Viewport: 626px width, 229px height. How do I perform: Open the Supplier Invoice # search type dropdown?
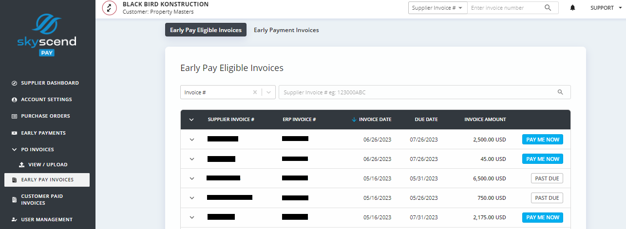[x=437, y=8]
